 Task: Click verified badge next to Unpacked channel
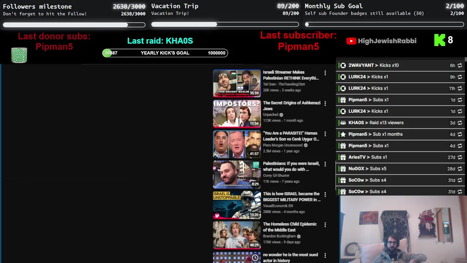point(281,115)
